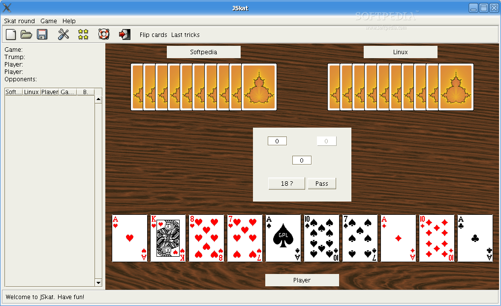
Task: Click the 'Ga...' score table column header
Action: (x=67, y=92)
